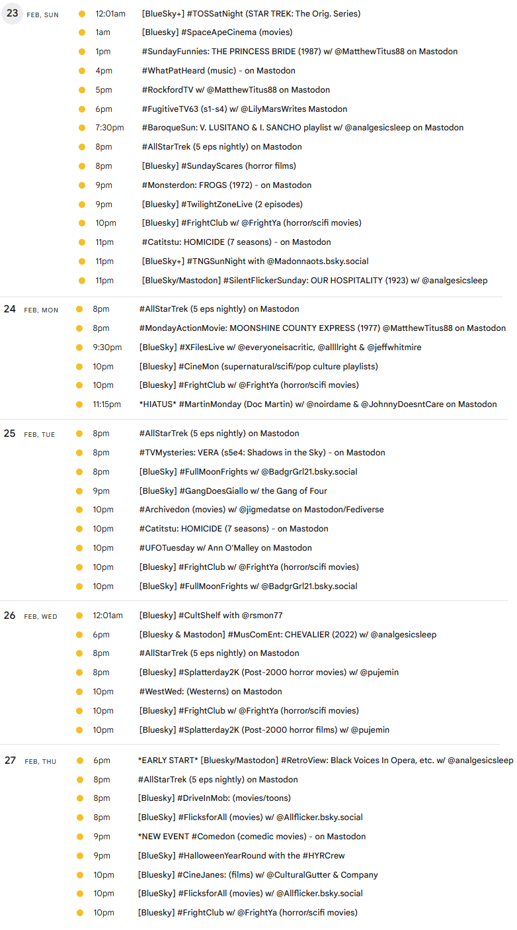Image resolution: width=517 pixels, height=930 pixels.
Task: Click yellow dot beside #MusComEnt: CHEVALIER event
Action: (79, 635)
